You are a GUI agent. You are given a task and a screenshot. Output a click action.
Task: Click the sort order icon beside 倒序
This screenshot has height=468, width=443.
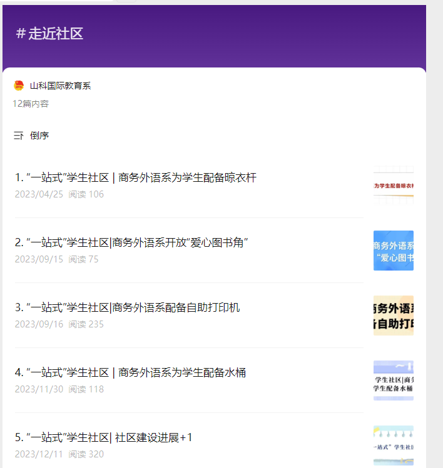tap(19, 136)
